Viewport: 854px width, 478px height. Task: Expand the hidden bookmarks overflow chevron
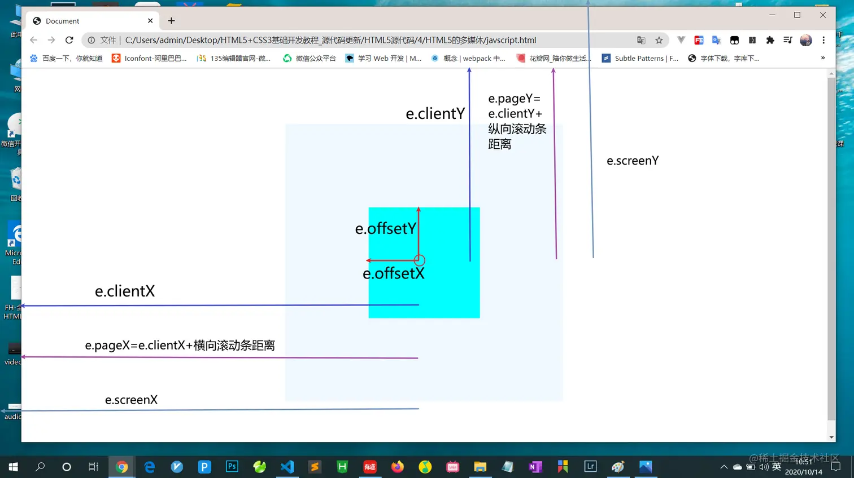point(823,58)
